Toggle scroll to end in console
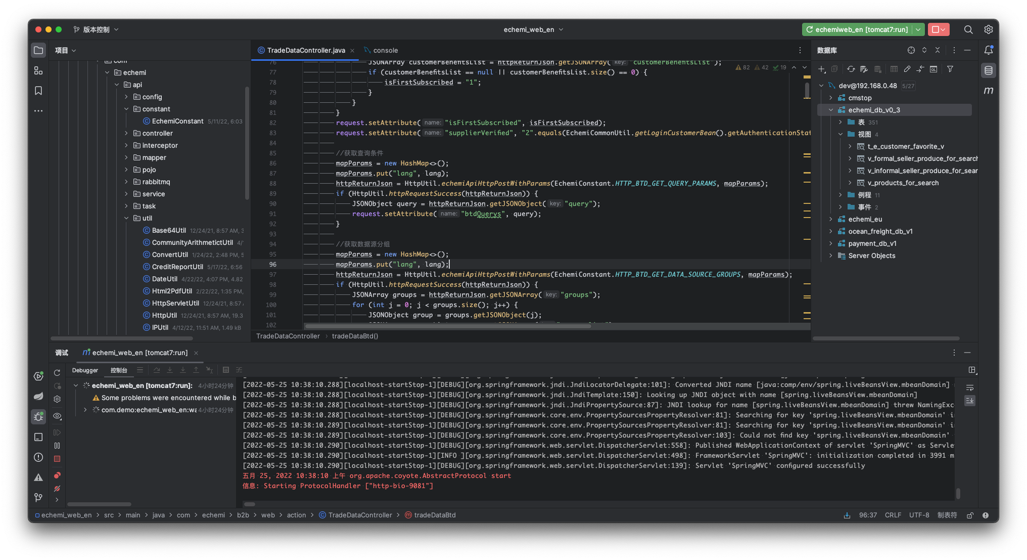 tap(970, 400)
